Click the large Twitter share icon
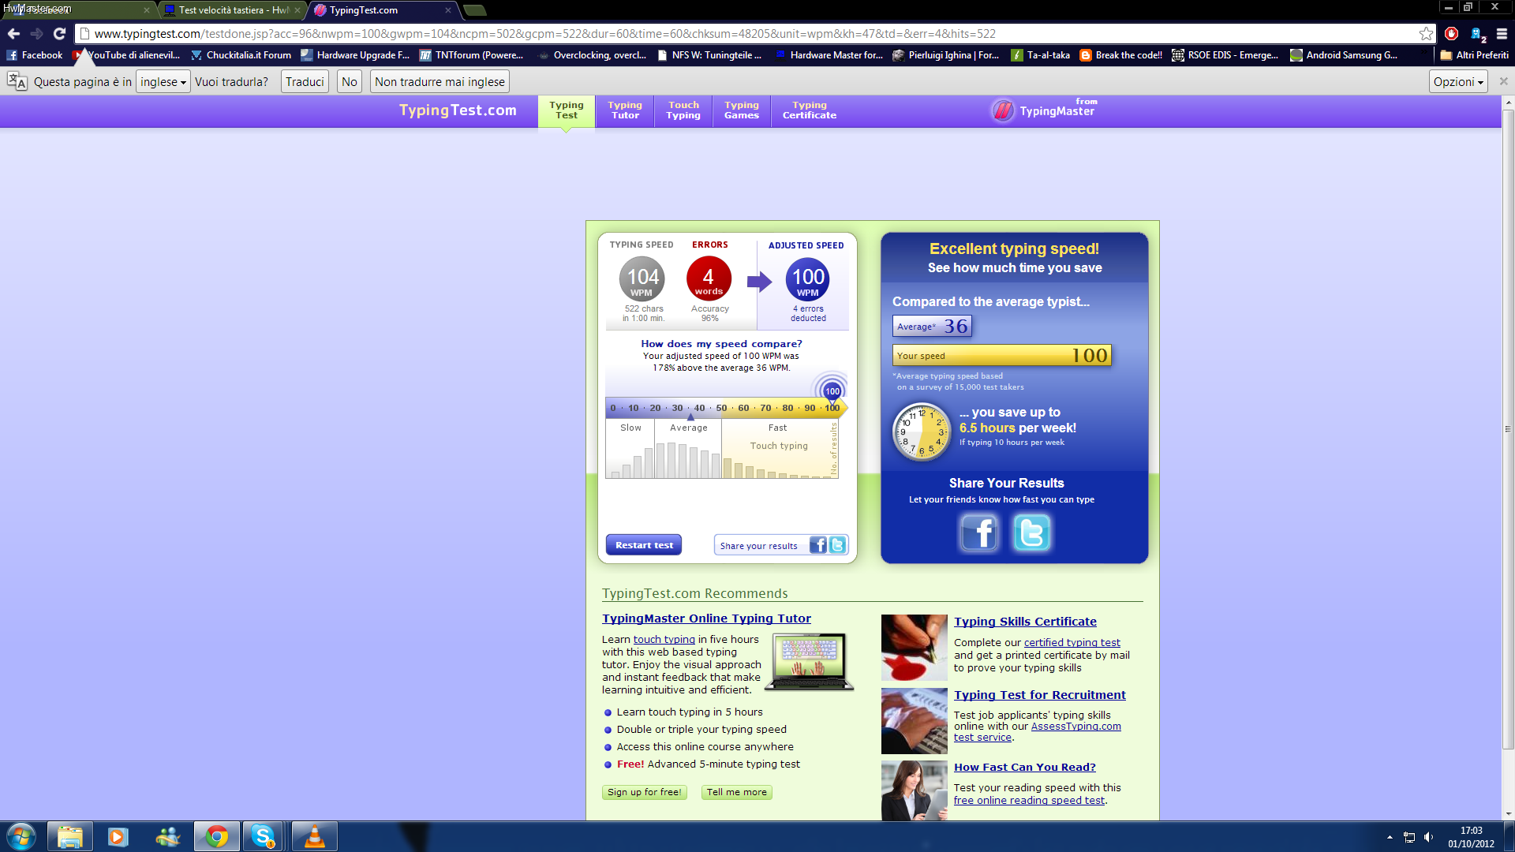This screenshot has height=852, width=1515. (x=1031, y=533)
